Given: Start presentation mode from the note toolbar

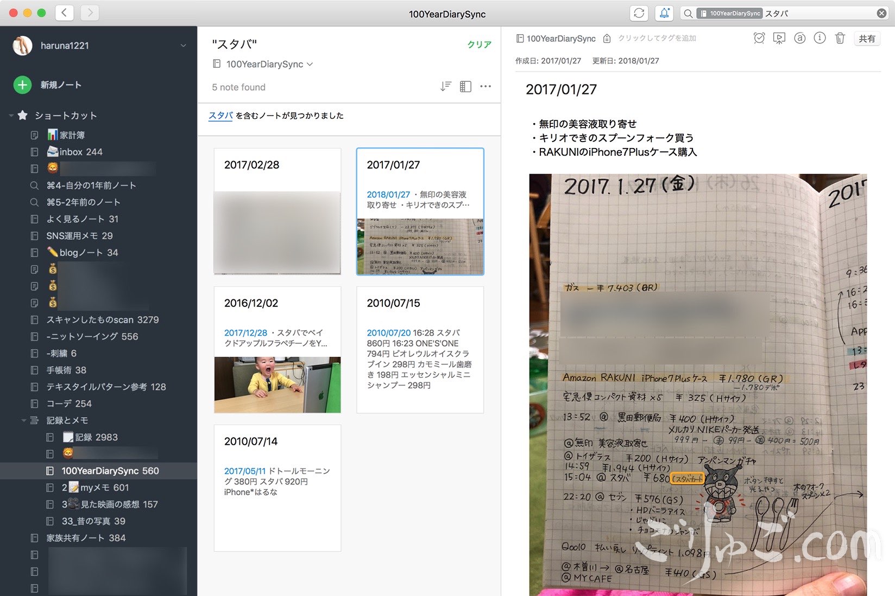Looking at the screenshot, I should coord(779,38).
